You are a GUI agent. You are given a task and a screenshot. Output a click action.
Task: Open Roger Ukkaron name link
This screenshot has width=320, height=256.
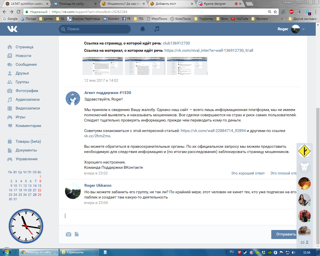(98, 185)
